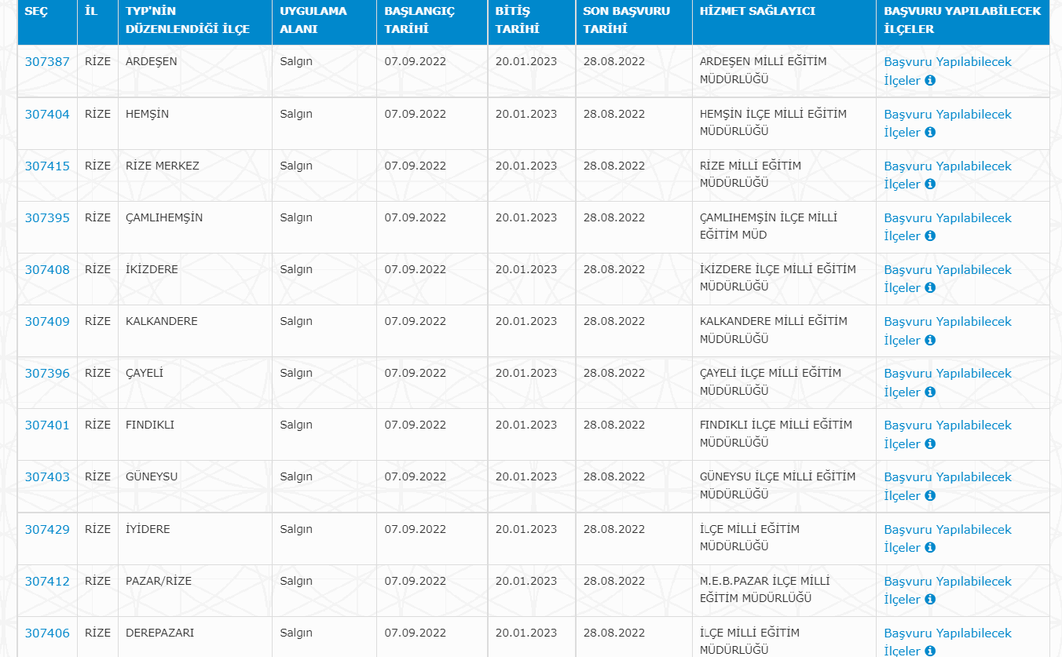Open the info icon for the HEMŞİN row
The width and height of the screenshot is (1062, 657).
pyautogui.click(x=930, y=133)
